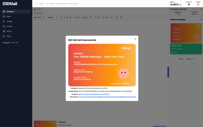Open the Trash folder
The width and height of the screenshot is (203, 127).
[16, 36]
